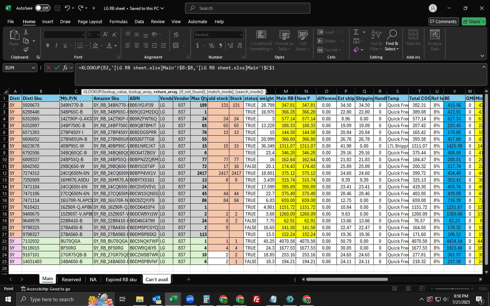The height and width of the screenshot is (306, 490).
Task: Open the Font Color dropdown arrow
Action: [x=116, y=46]
